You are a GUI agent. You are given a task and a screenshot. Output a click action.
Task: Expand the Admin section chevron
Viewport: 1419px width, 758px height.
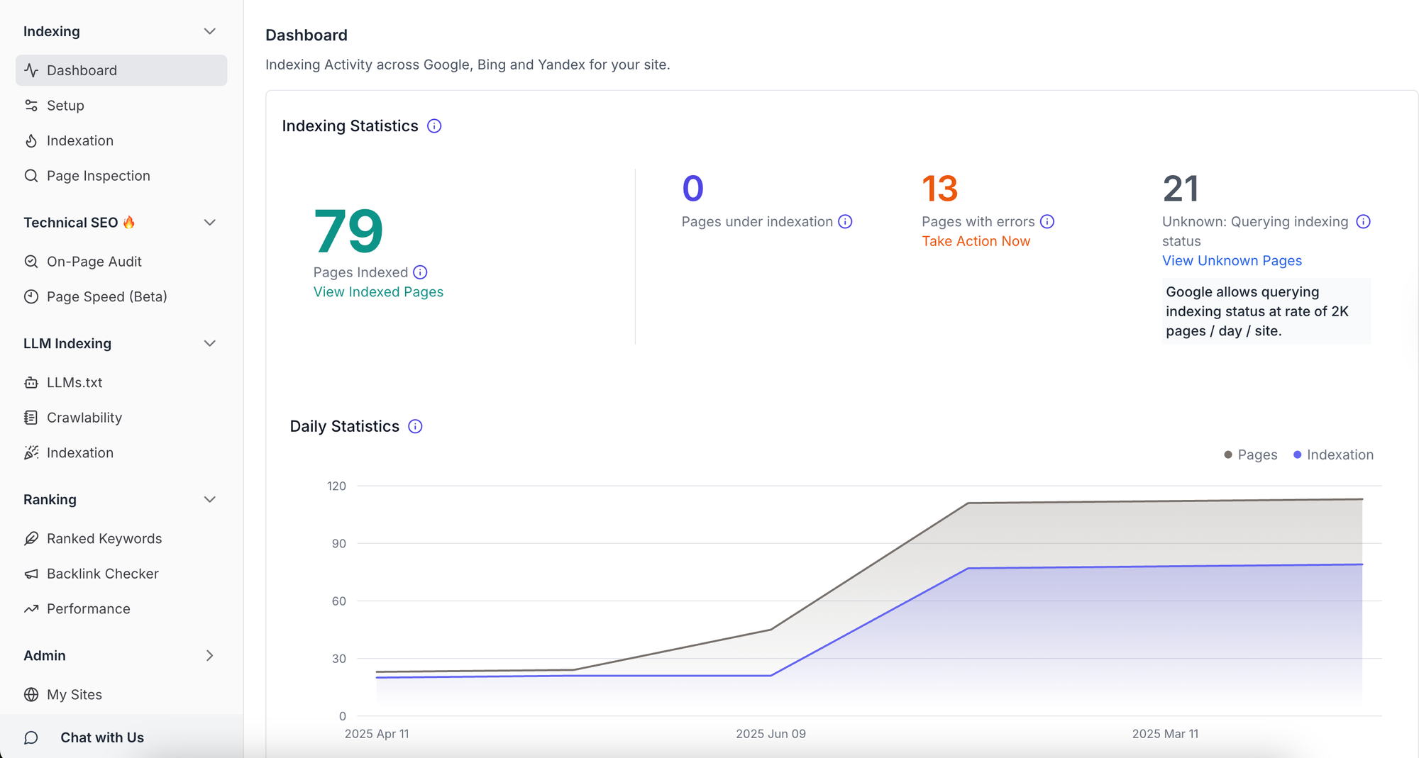(209, 656)
